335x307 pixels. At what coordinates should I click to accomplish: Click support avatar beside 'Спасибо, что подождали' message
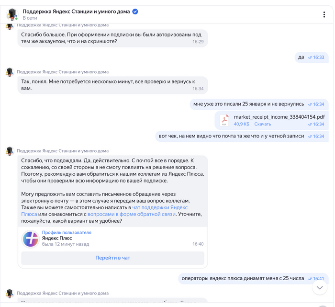point(9,151)
